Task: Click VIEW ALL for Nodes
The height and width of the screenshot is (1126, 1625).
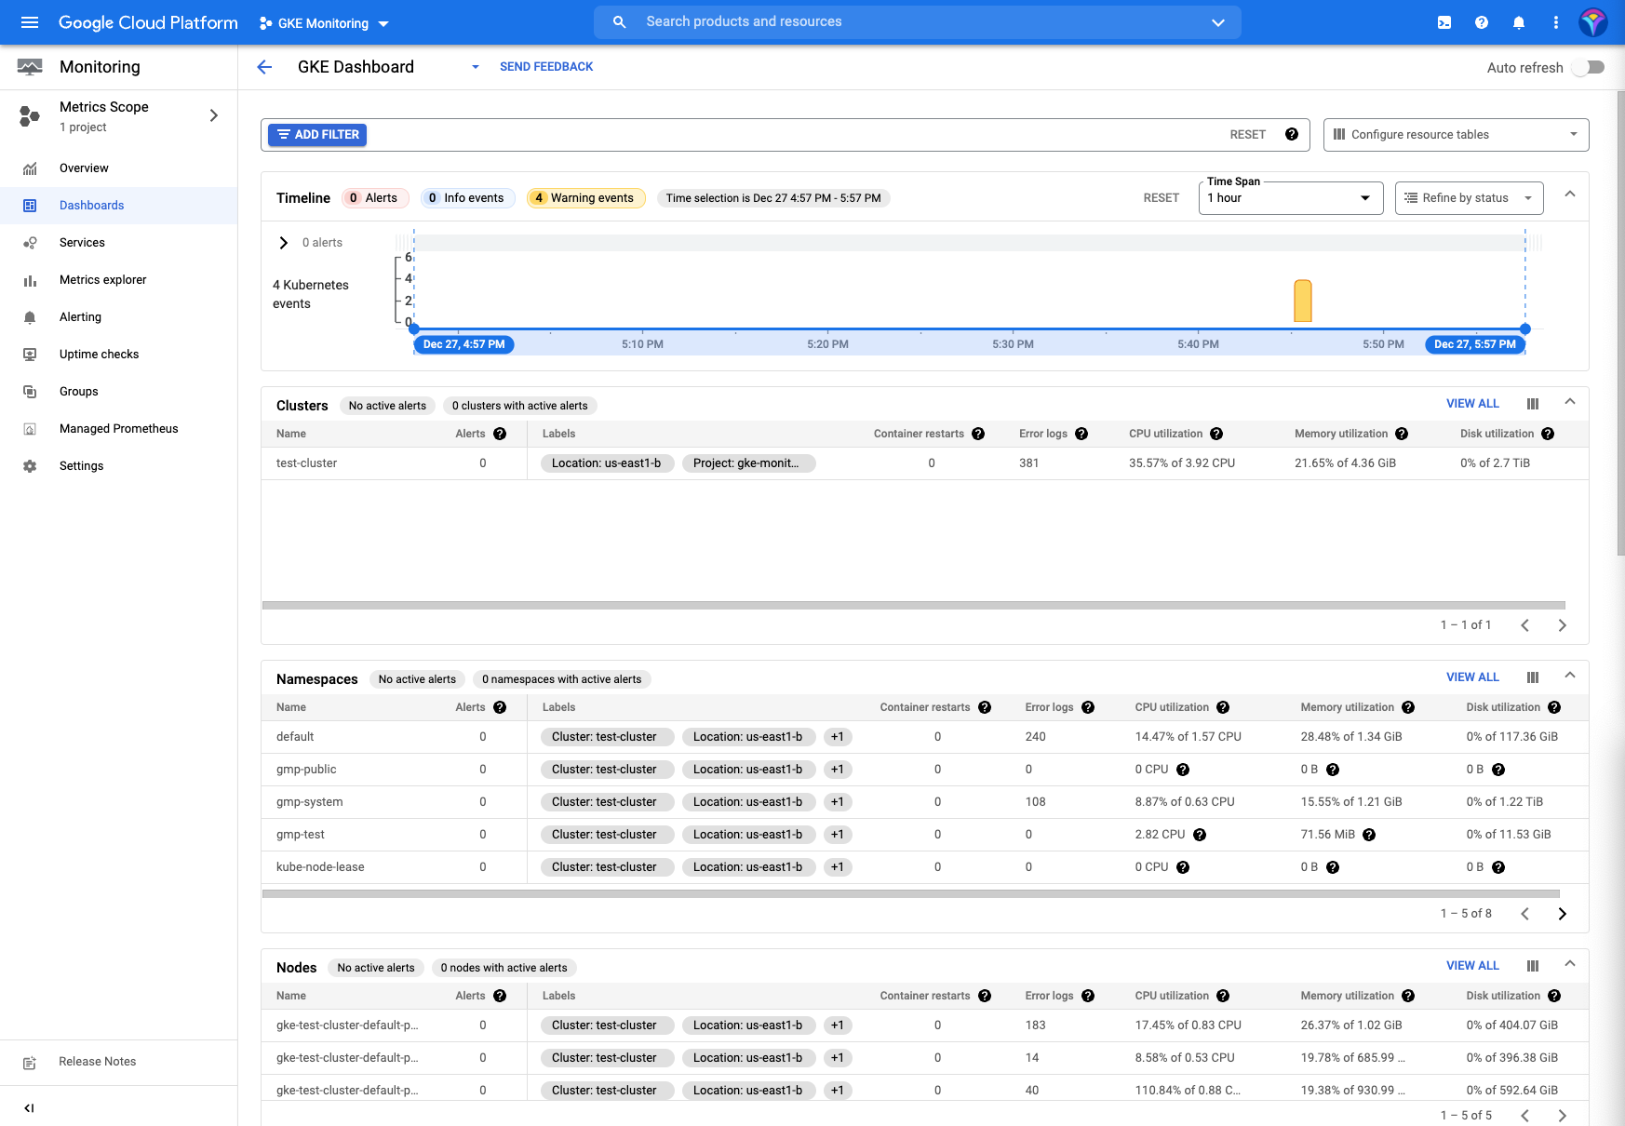Action: (x=1472, y=966)
